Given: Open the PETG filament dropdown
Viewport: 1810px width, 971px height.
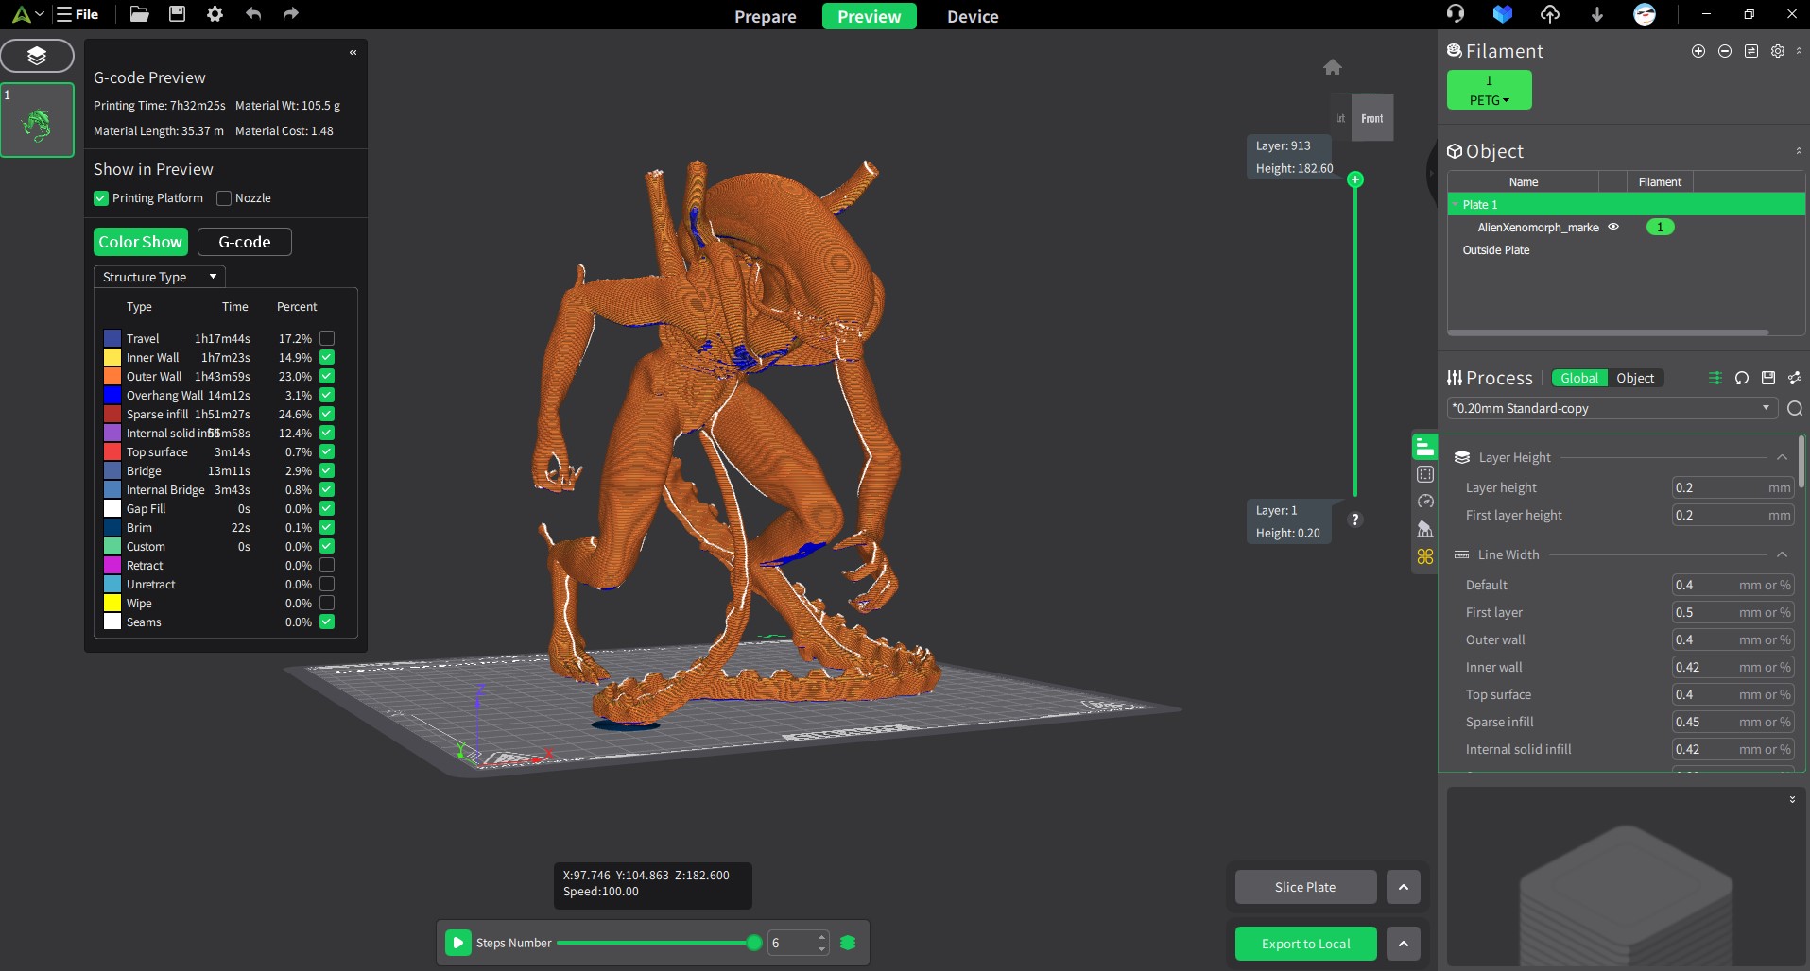Looking at the screenshot, I should pos(1490,100).
